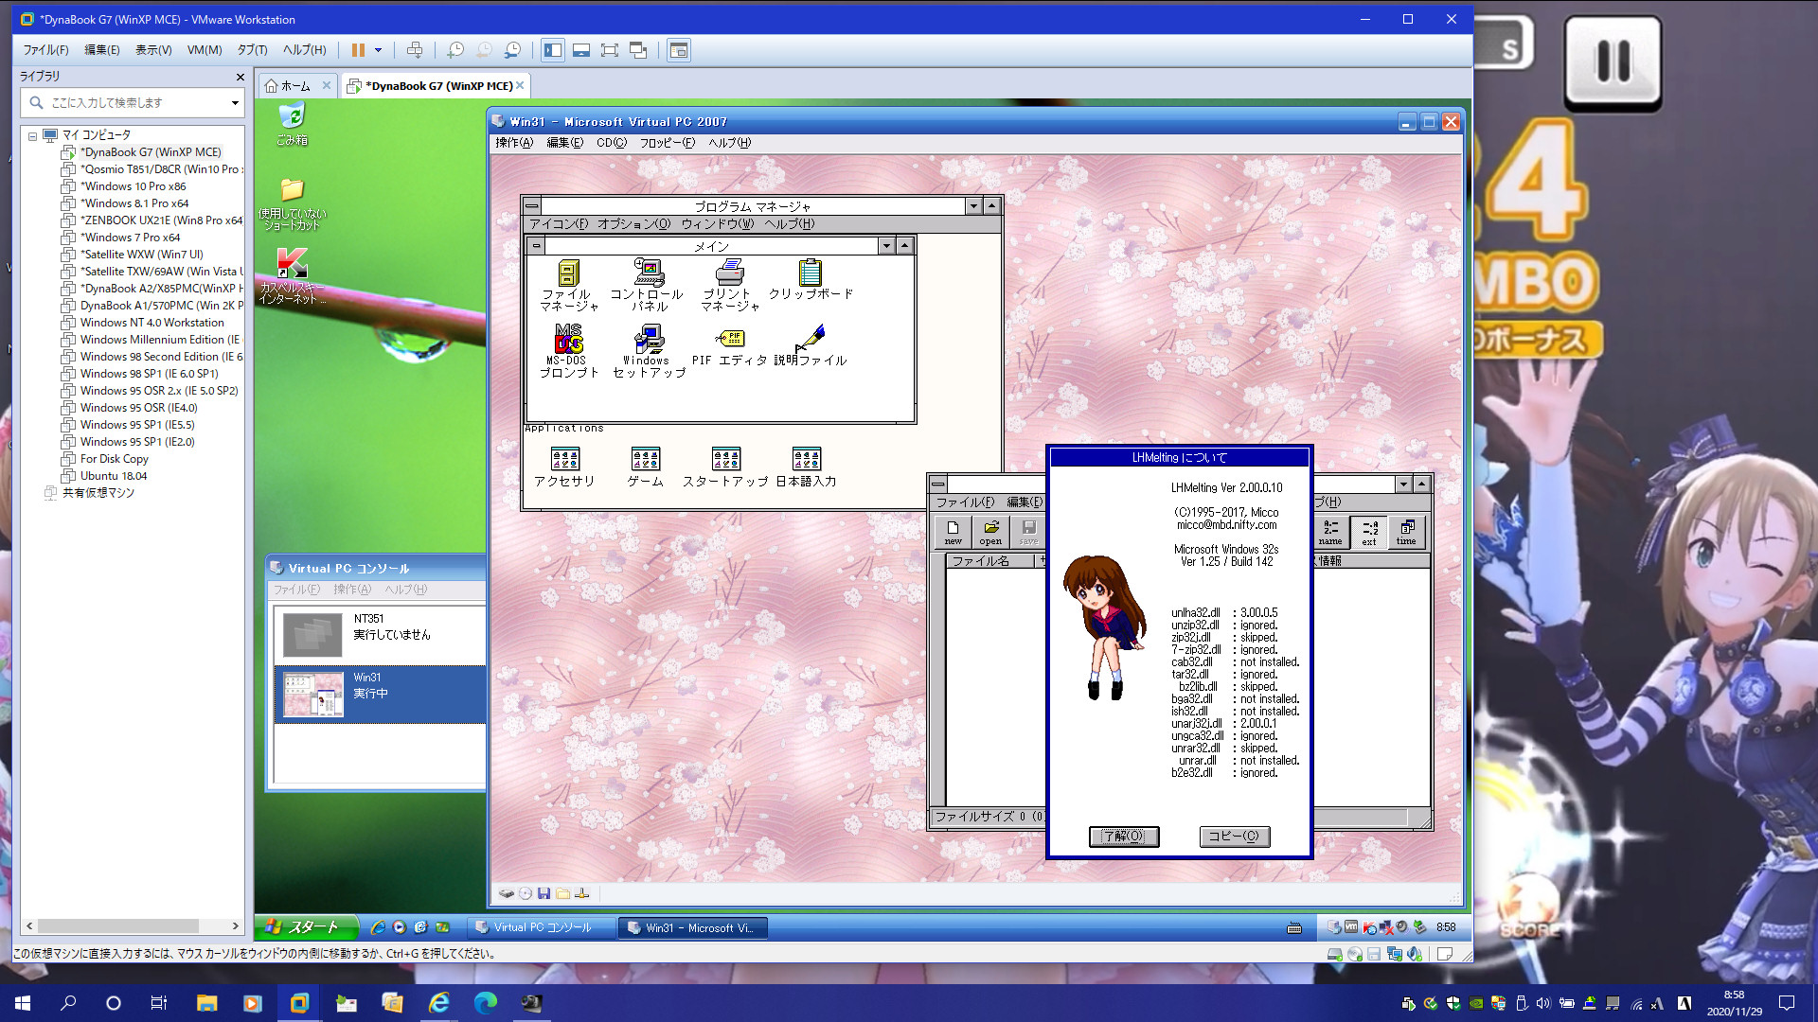Open the ごみ箱 recycle bin desktop icon
The width and height of the screenshot is (1818, 1022).
point(292,124)
